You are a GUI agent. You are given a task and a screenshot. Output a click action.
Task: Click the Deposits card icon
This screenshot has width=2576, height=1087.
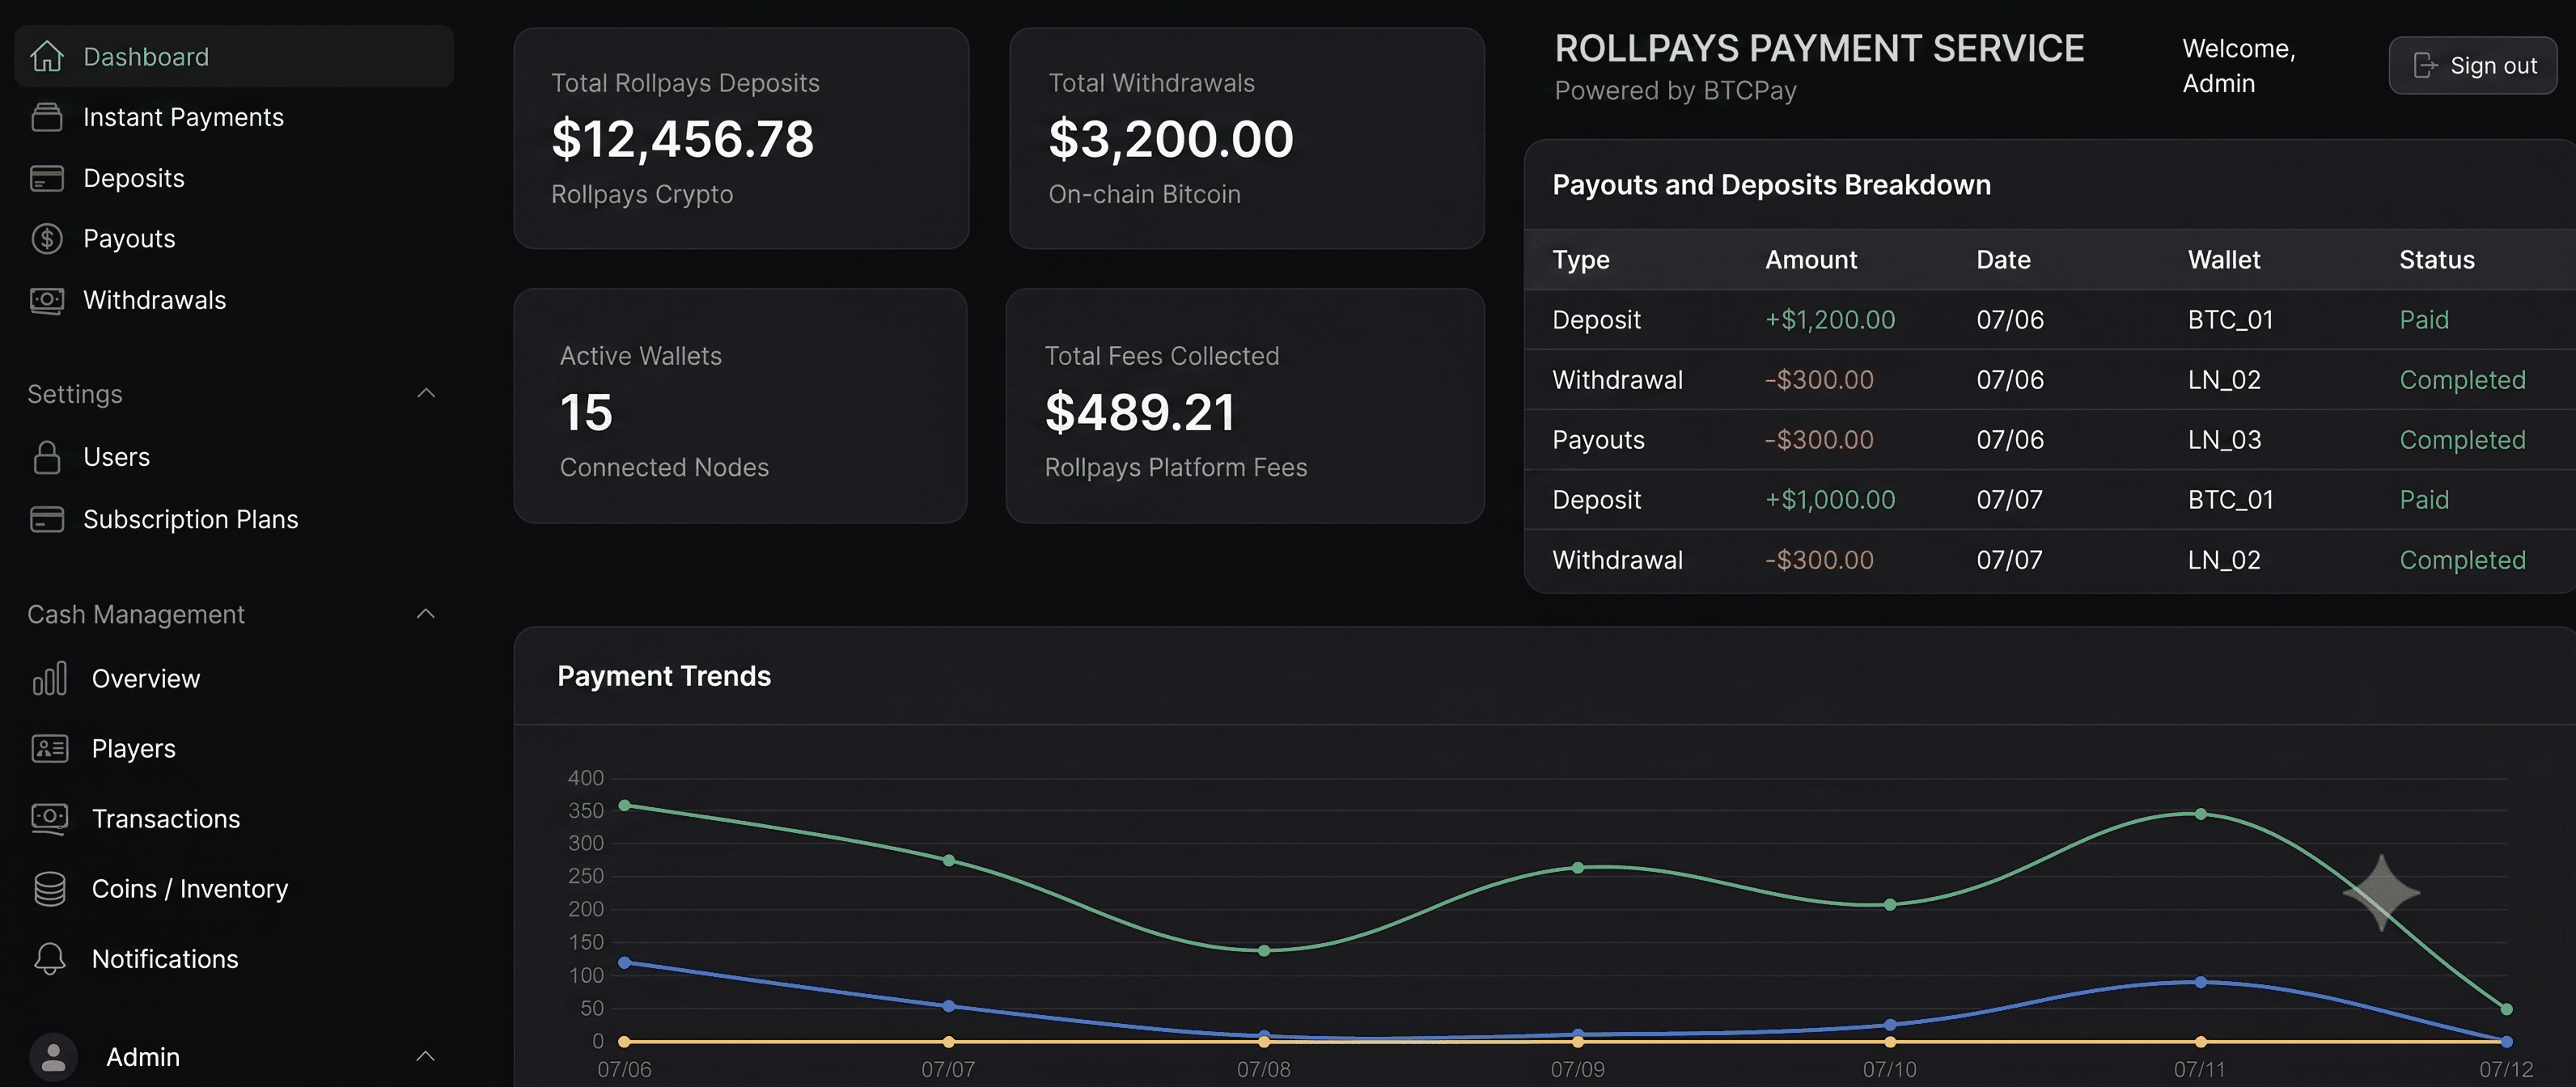[x=47, y=178]
